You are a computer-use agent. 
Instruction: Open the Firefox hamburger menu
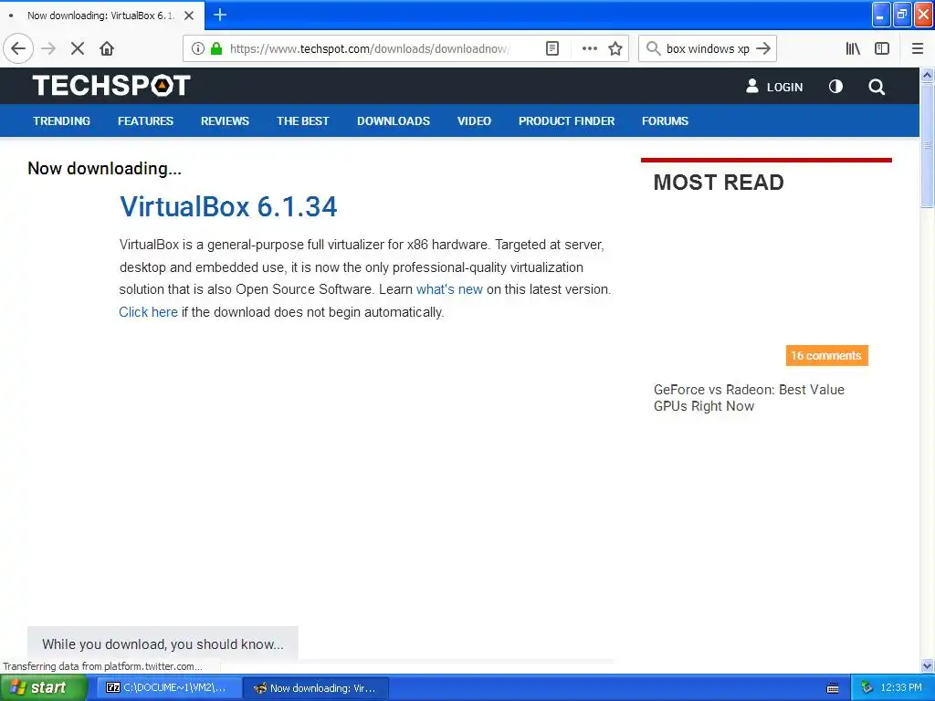(918, 48)
